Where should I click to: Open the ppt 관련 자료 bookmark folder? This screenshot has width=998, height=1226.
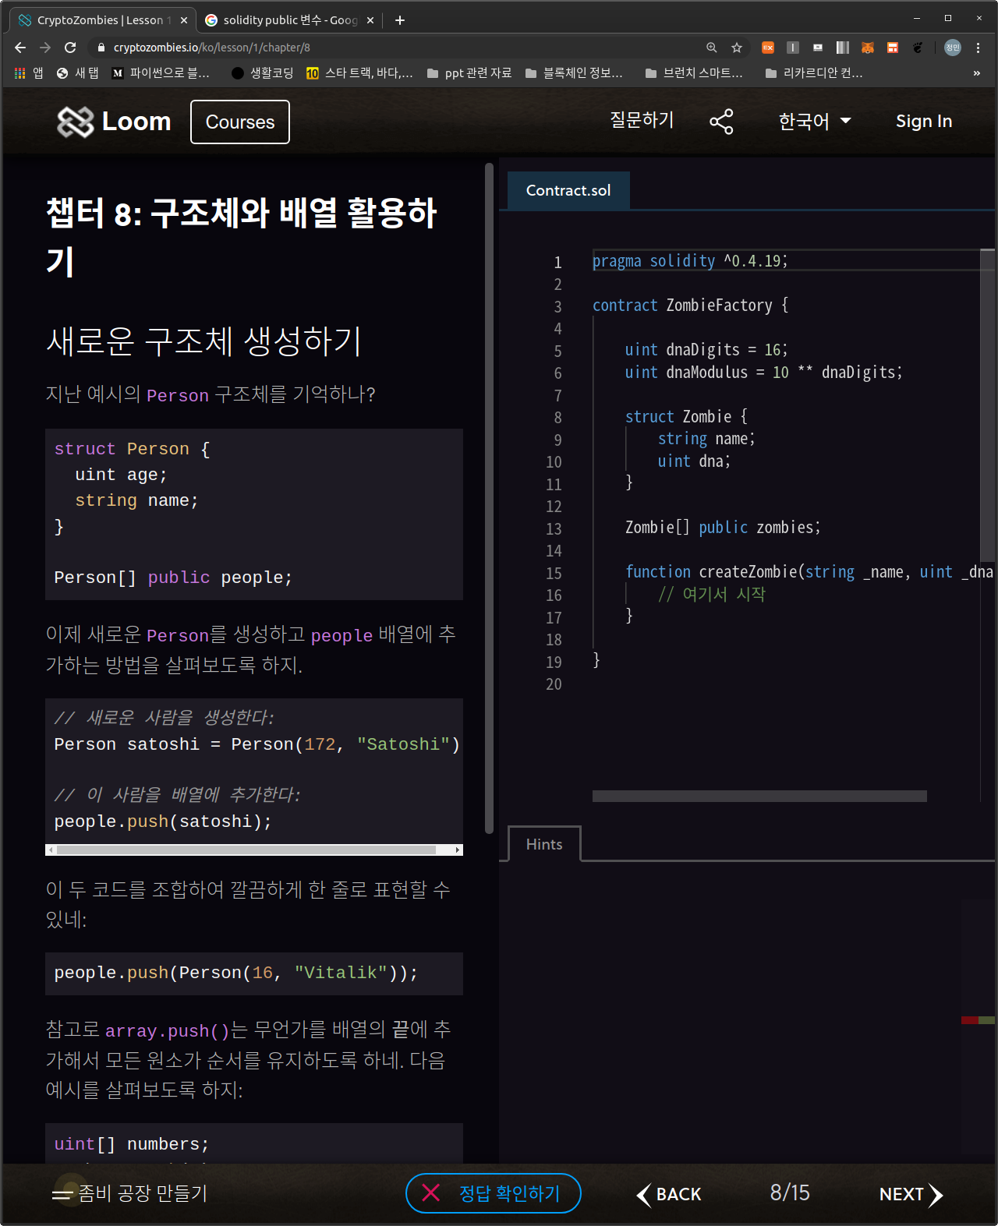[469, 73]
